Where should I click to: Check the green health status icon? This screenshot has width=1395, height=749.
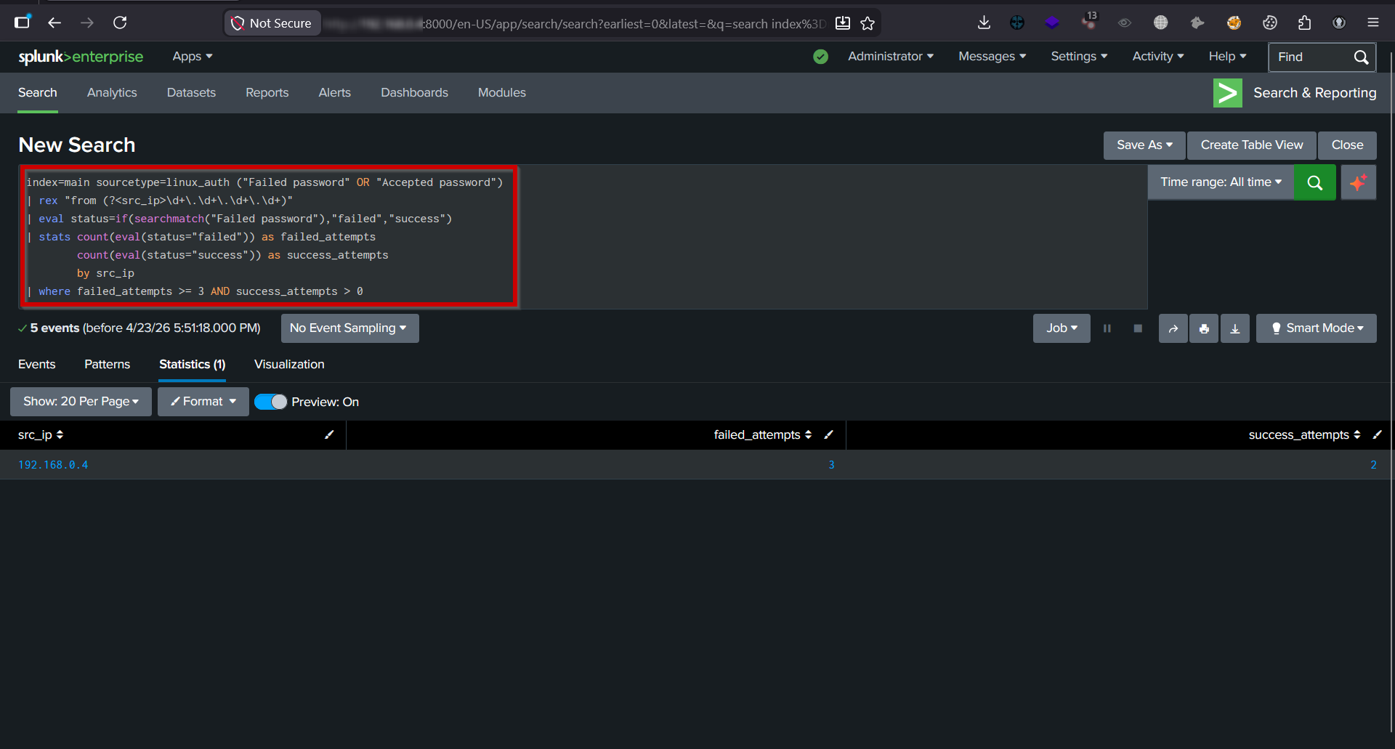(821, 57)
